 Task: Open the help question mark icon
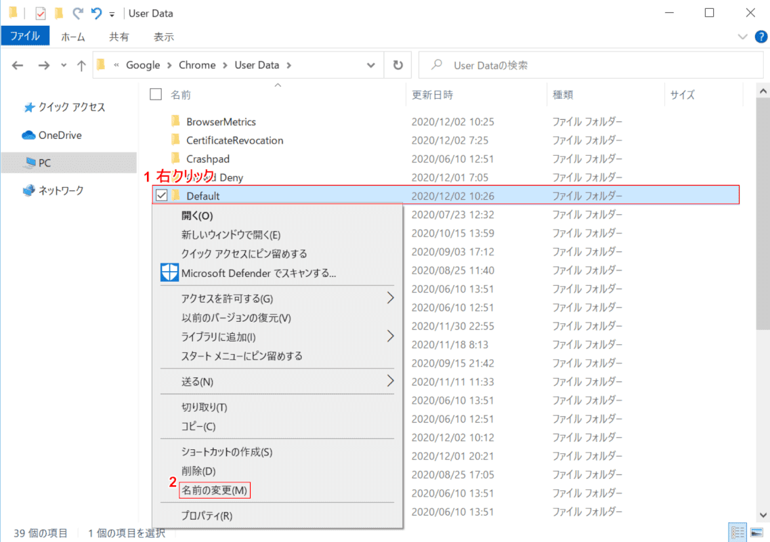click(761, 37)
